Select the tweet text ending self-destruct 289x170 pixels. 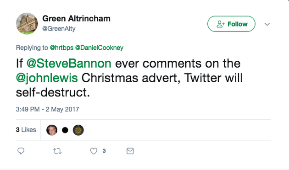pos(129,78)
